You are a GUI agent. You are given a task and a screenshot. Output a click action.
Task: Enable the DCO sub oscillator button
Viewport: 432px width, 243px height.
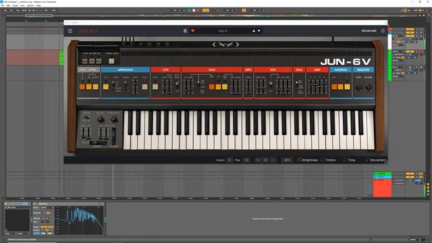225,87
